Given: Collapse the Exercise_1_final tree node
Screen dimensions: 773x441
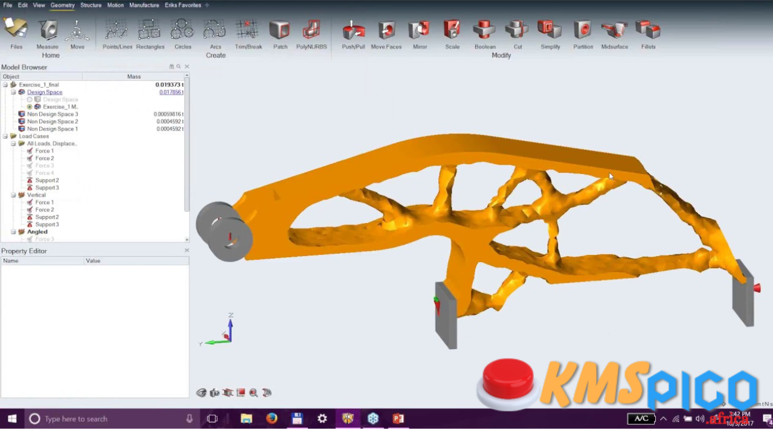Looking at the screenshot, I should [x=5, y=85].
